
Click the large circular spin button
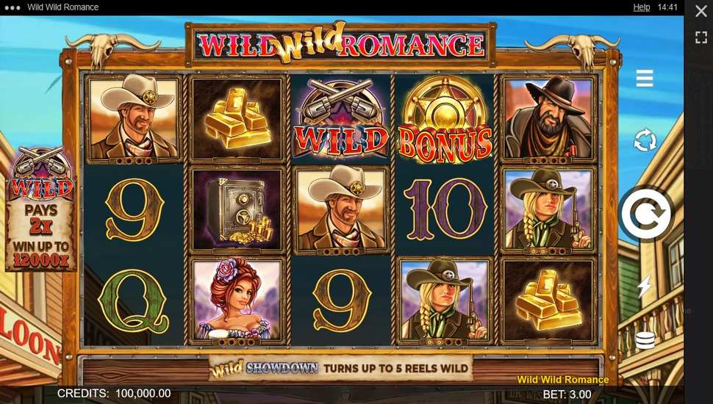(646, 214)
